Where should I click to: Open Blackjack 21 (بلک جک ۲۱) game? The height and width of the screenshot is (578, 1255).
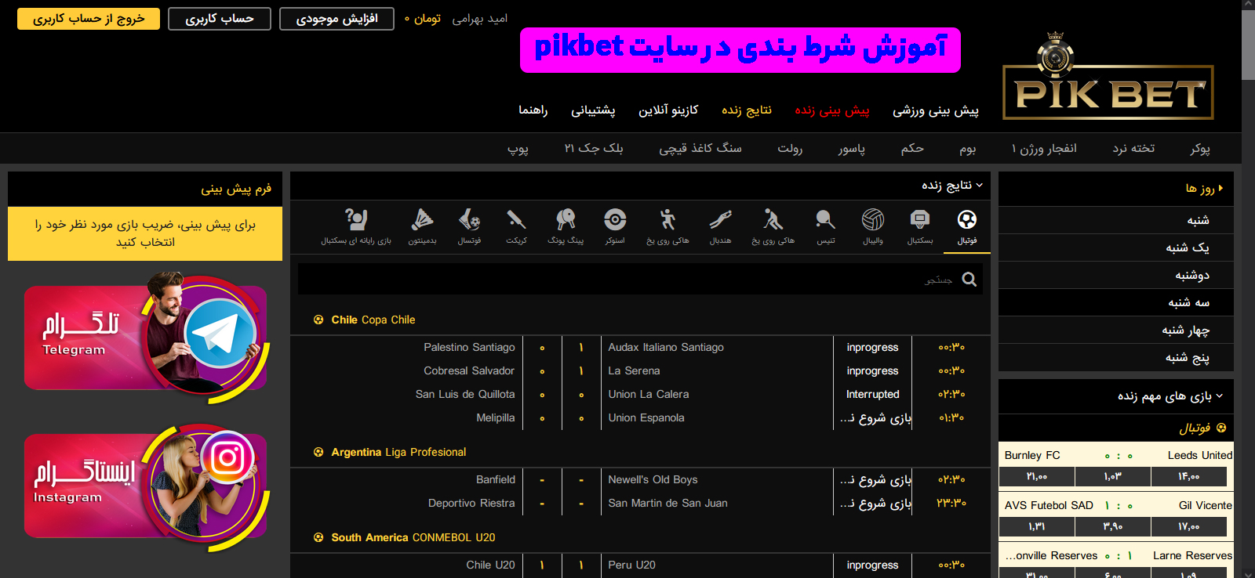[594, 148]
